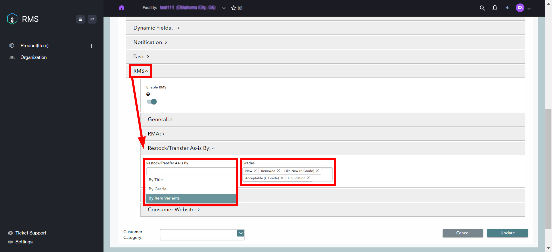Click the Update button
The image size is (552, 252).
tap(507, 233)
